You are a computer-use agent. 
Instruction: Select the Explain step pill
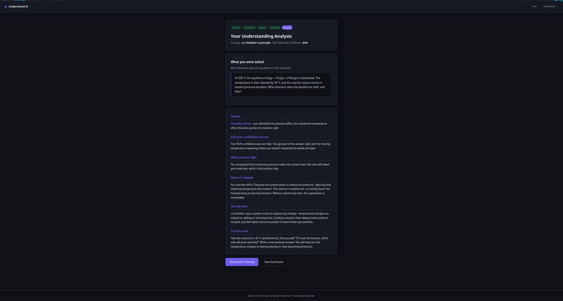point(262,28)
